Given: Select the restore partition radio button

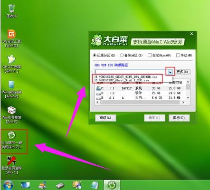Looking at the screenshot, I should click(x=95, y=55).
